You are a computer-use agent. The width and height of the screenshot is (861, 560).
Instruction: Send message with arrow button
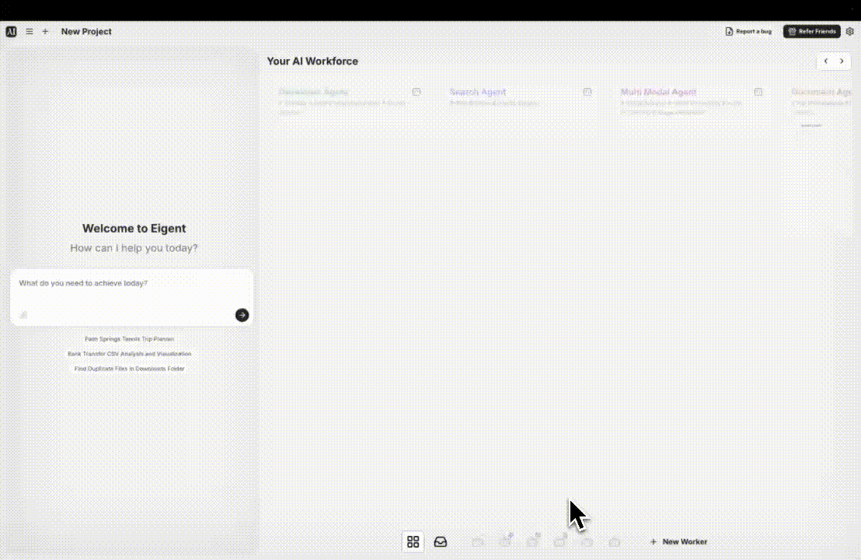coord(242,315)
